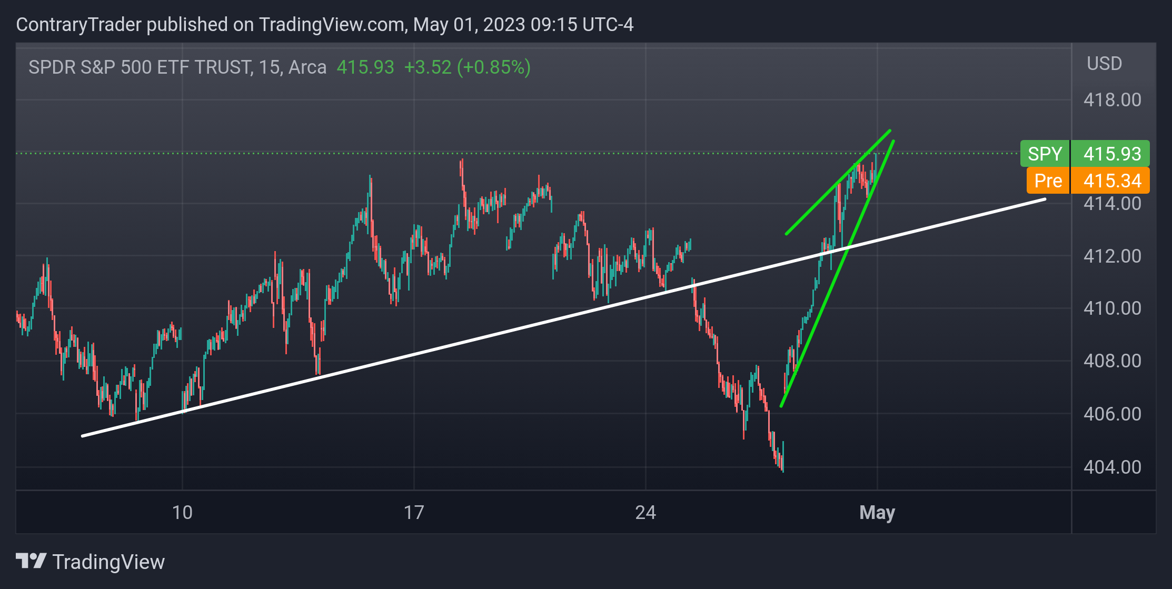
Task: Click the date label 24
Action: pyautogui.click(x=645, y=512)
